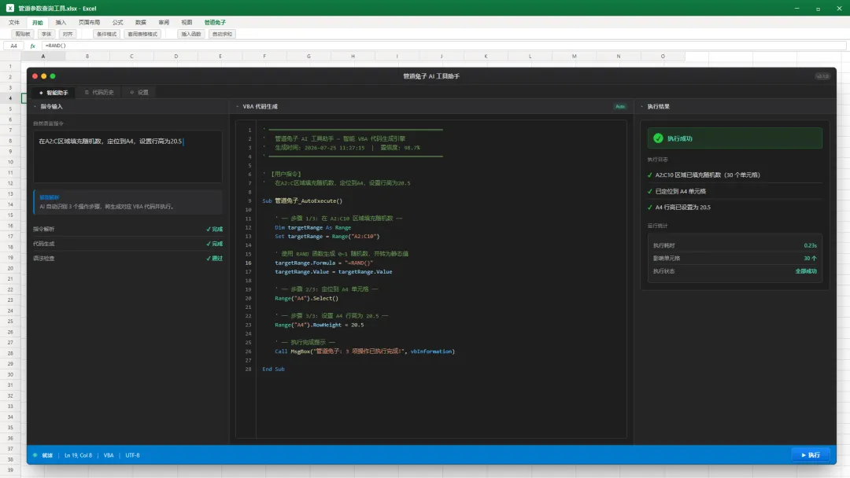Click the 条件格式 ribbon button
Viewport: 850px width, 478px height.
tap(106, 34)
